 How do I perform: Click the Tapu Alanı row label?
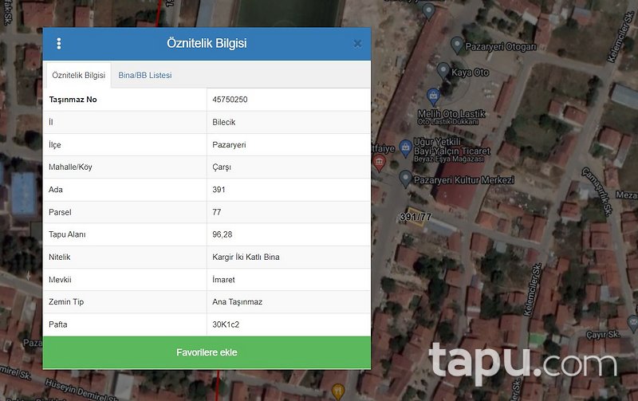click(67, 234)
